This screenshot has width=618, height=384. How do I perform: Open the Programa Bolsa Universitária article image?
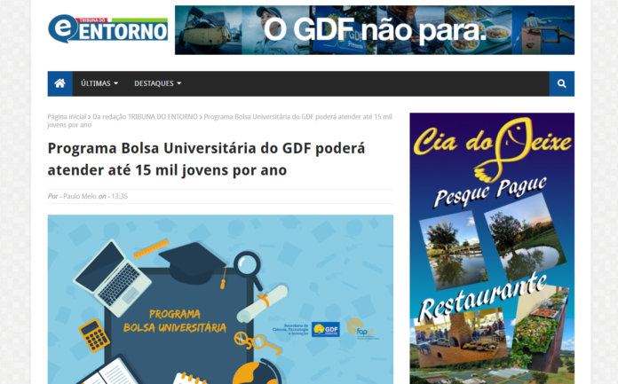220,300
